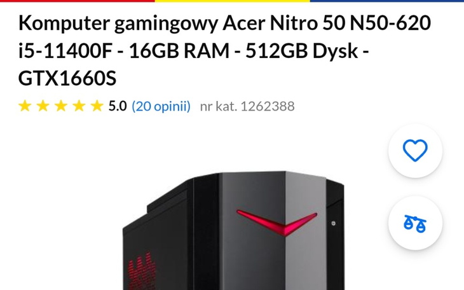Click the power button on the computer case

pyautogui.click(x=334, y=223)
